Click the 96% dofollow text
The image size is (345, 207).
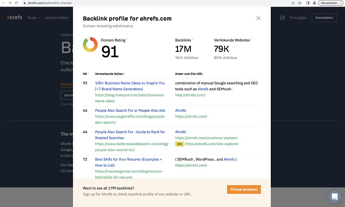(x=187, y=58)
